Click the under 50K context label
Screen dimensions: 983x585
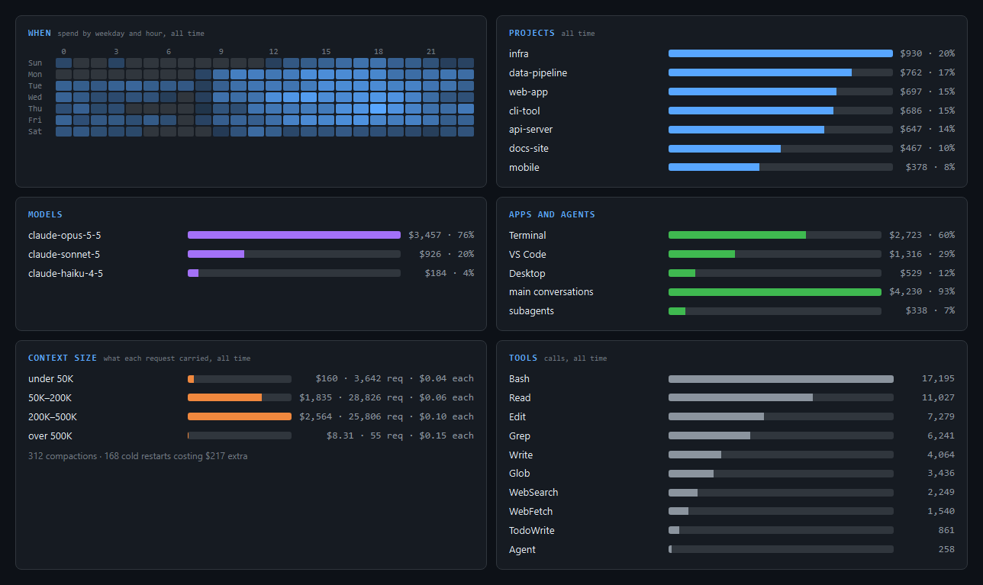[50, 379]
